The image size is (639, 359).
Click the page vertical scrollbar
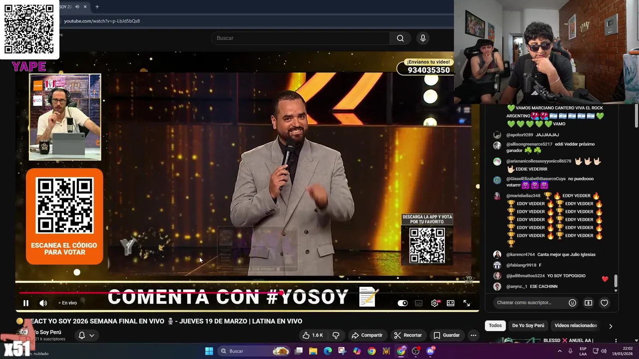click(636, 116)
